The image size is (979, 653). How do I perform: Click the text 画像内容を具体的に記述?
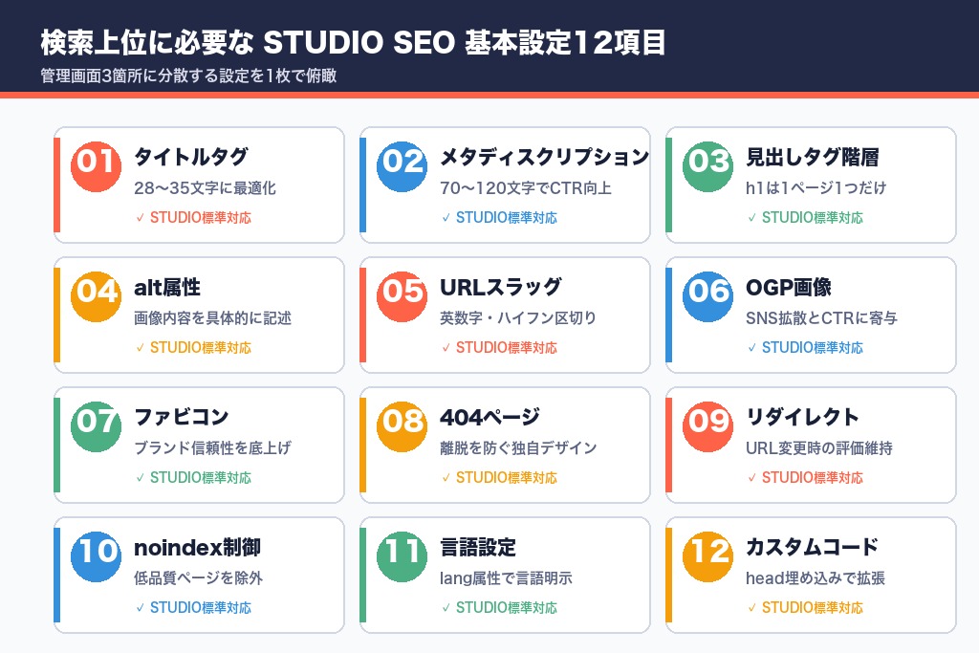(213, 317)
